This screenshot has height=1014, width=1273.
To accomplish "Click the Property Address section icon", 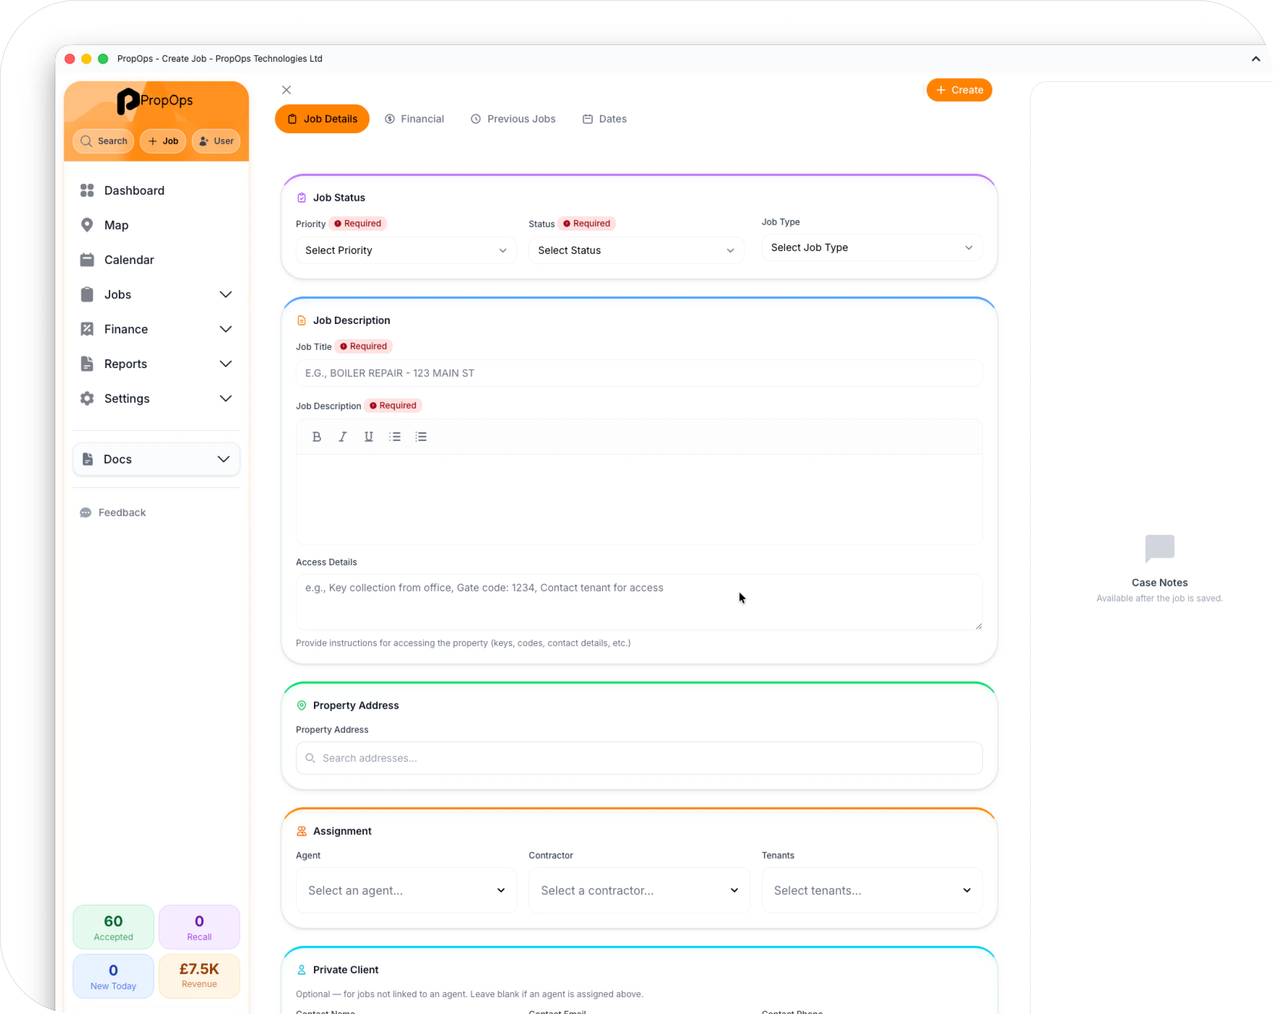I will [x=302, y=706].
